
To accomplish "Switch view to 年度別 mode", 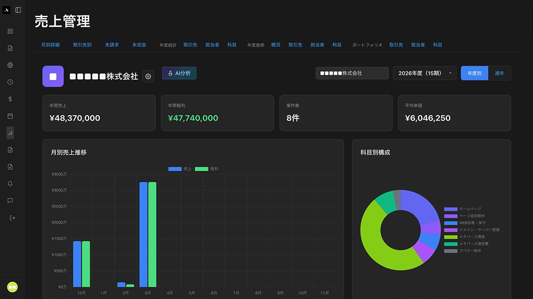I will pos(474,73).
